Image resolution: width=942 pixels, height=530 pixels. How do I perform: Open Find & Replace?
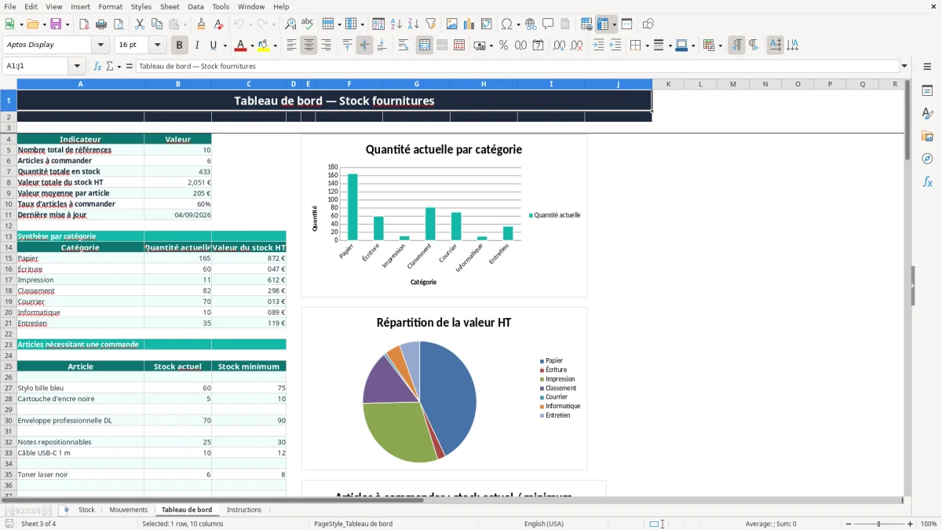290,24
